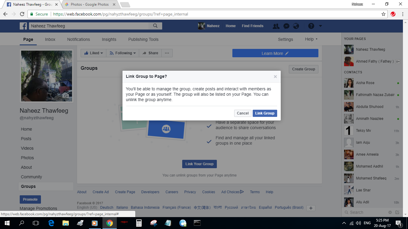Image resolution: width=408 pixels, height=229 pixels.
Task: Open the Liked dropdown button
Action: 93,53
